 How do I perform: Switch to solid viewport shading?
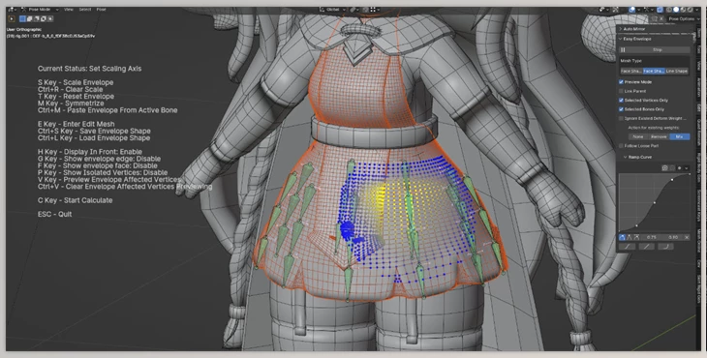point(676,10)
